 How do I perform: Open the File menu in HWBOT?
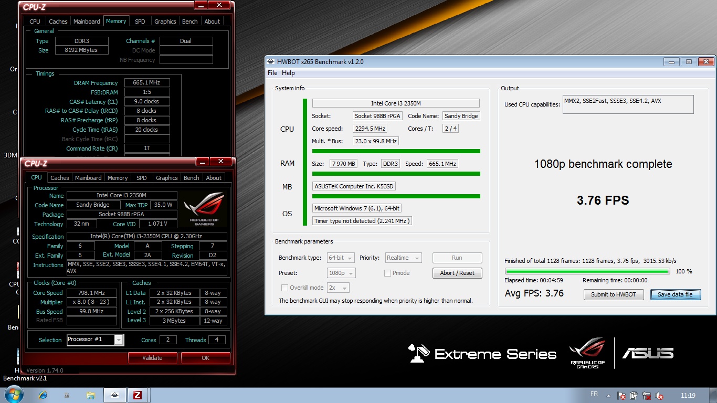(x=272, y=73)
